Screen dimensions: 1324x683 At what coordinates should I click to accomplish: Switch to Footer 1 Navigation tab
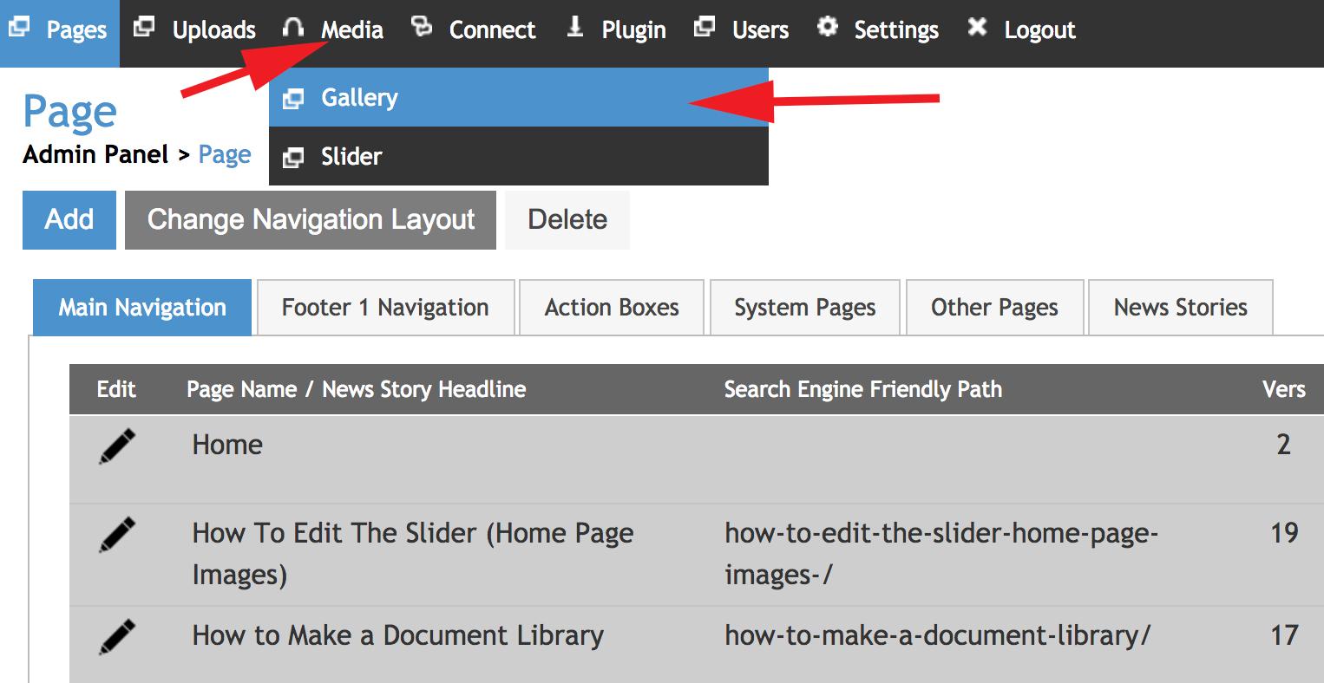385,308
